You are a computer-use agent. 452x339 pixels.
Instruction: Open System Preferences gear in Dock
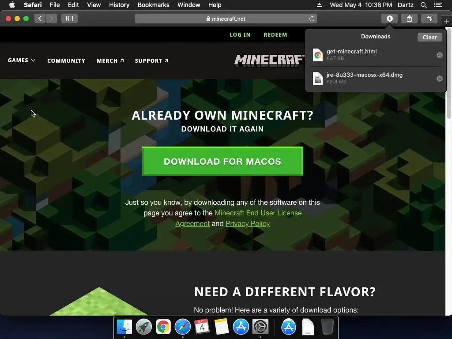[x=260, y=327]
